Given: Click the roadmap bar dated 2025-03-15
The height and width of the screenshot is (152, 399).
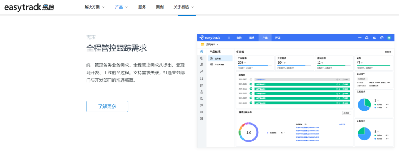Looking at the screenshot, I should (x=302, y=98).
